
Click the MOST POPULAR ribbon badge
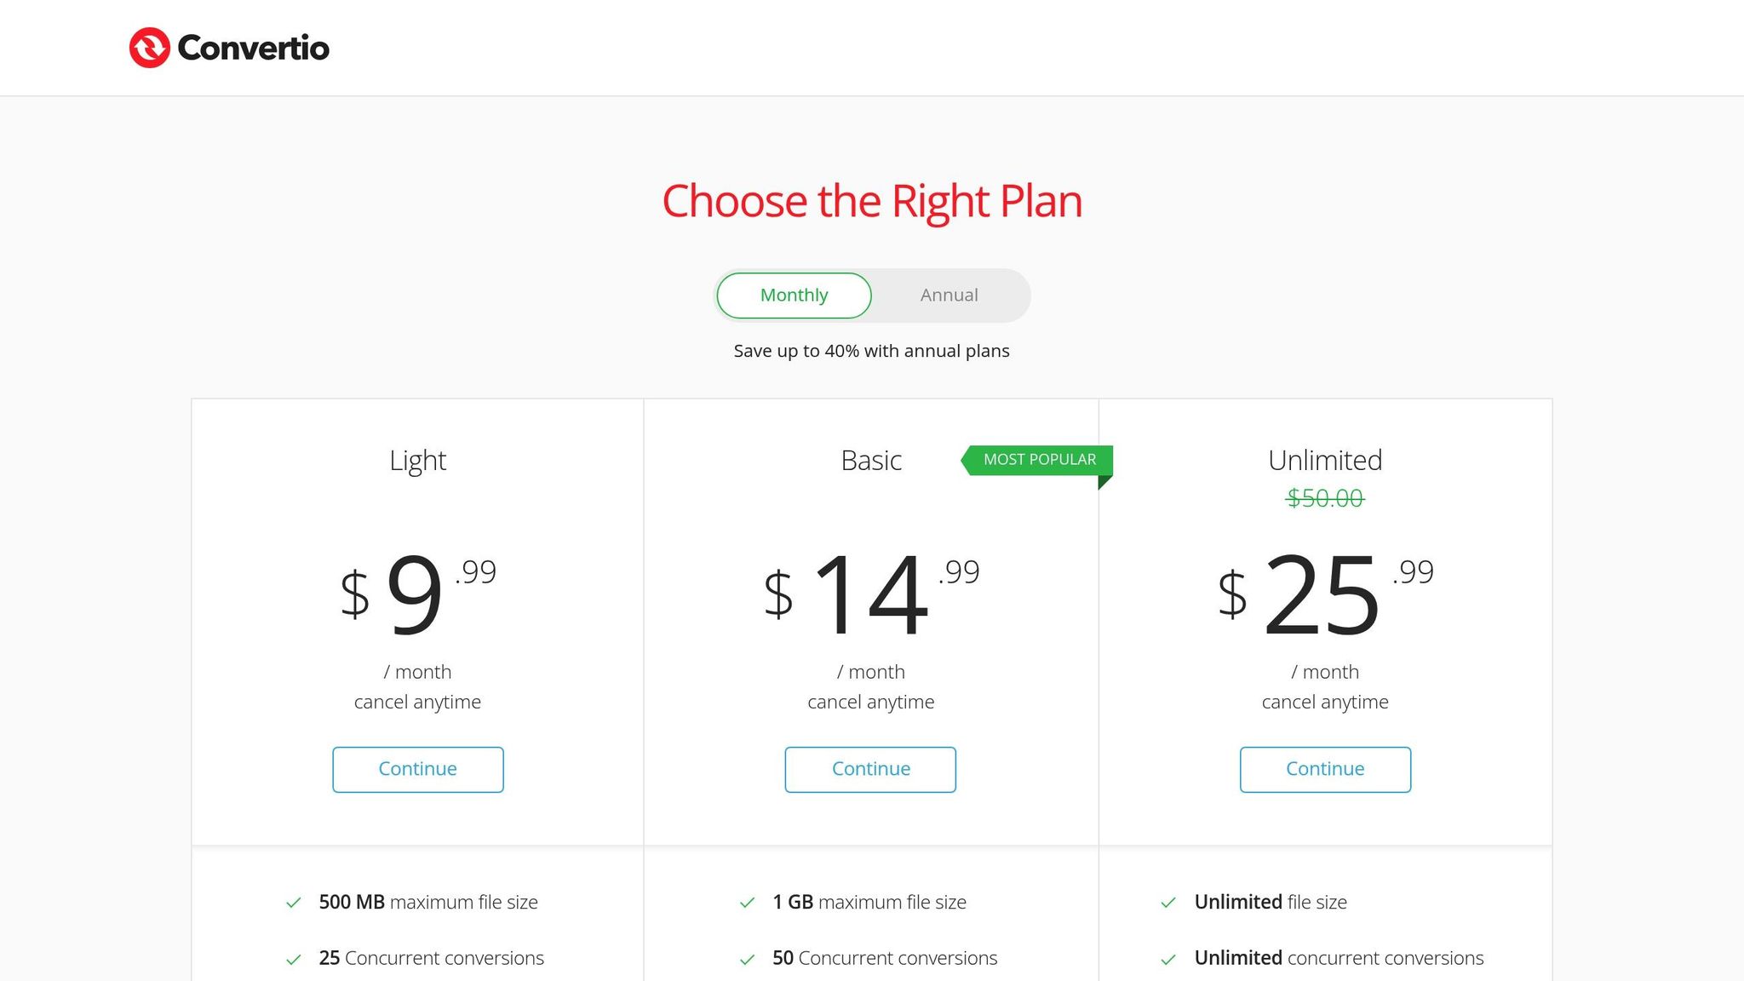click(x=1037, y=460)
